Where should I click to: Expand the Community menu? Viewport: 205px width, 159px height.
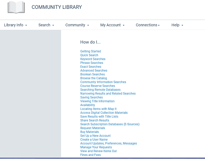pos(77,25)
